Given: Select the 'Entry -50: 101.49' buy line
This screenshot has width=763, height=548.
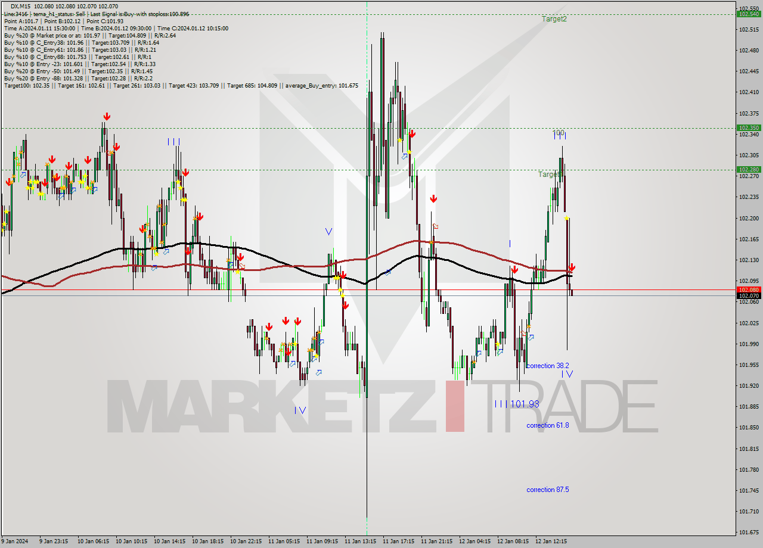Looking at the screenshot, I should click(x=77, y=71).
